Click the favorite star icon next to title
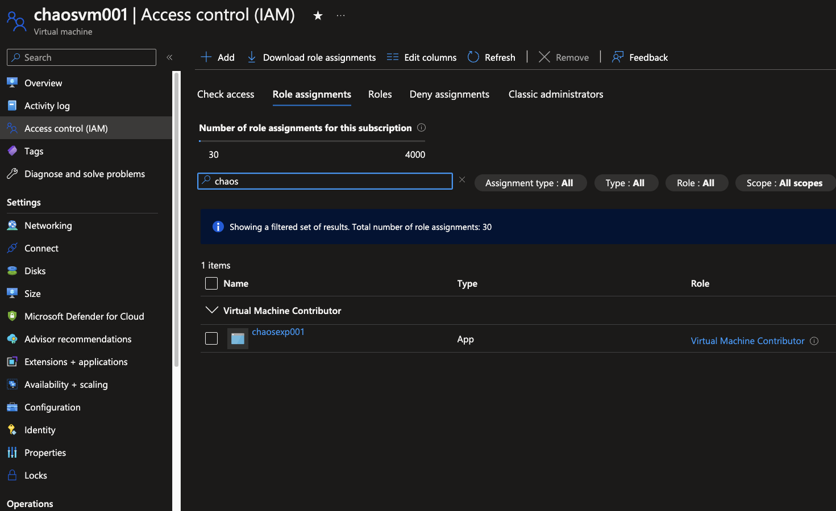Image resolution: width=836 pixels, height=511 pixels. (318, 16)
